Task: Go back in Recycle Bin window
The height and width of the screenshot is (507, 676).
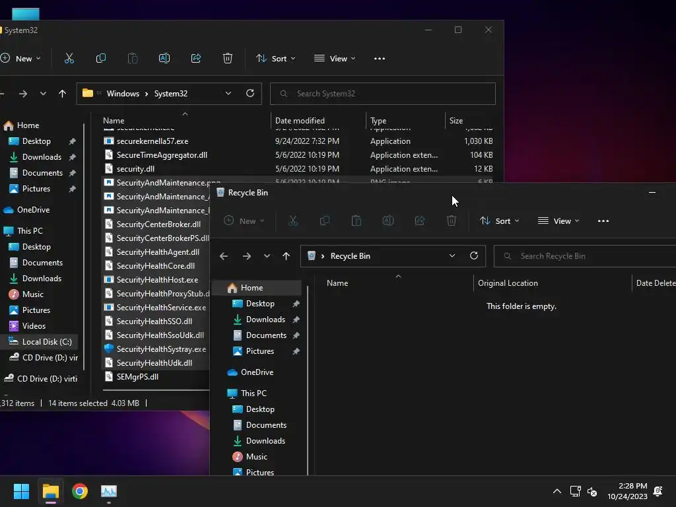Action: (223, 256)
